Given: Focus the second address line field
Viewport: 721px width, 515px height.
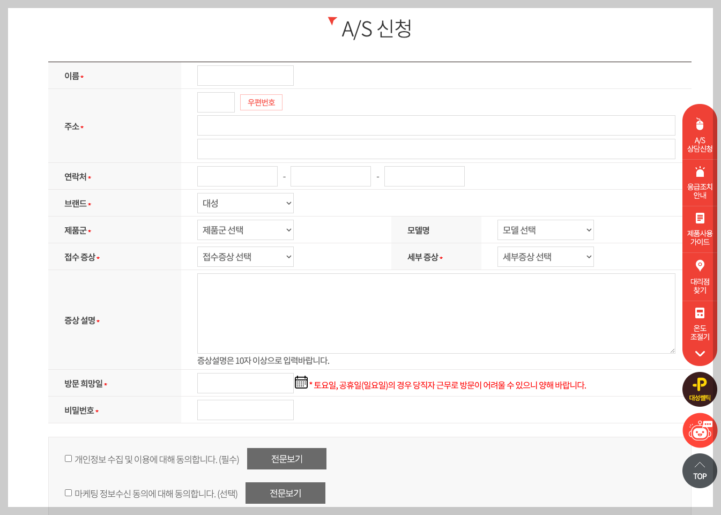Looking at the screenshot, I should (436, 149).
